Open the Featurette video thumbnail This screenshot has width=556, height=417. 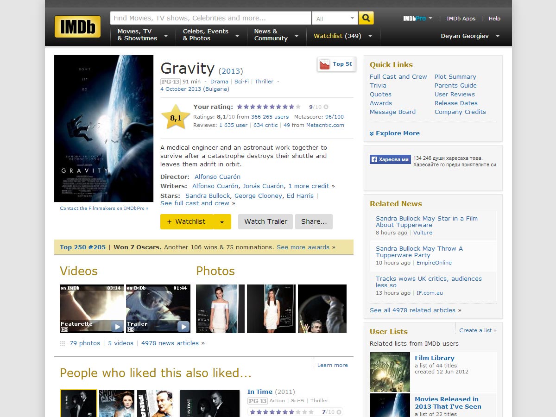tap(92, 309)
